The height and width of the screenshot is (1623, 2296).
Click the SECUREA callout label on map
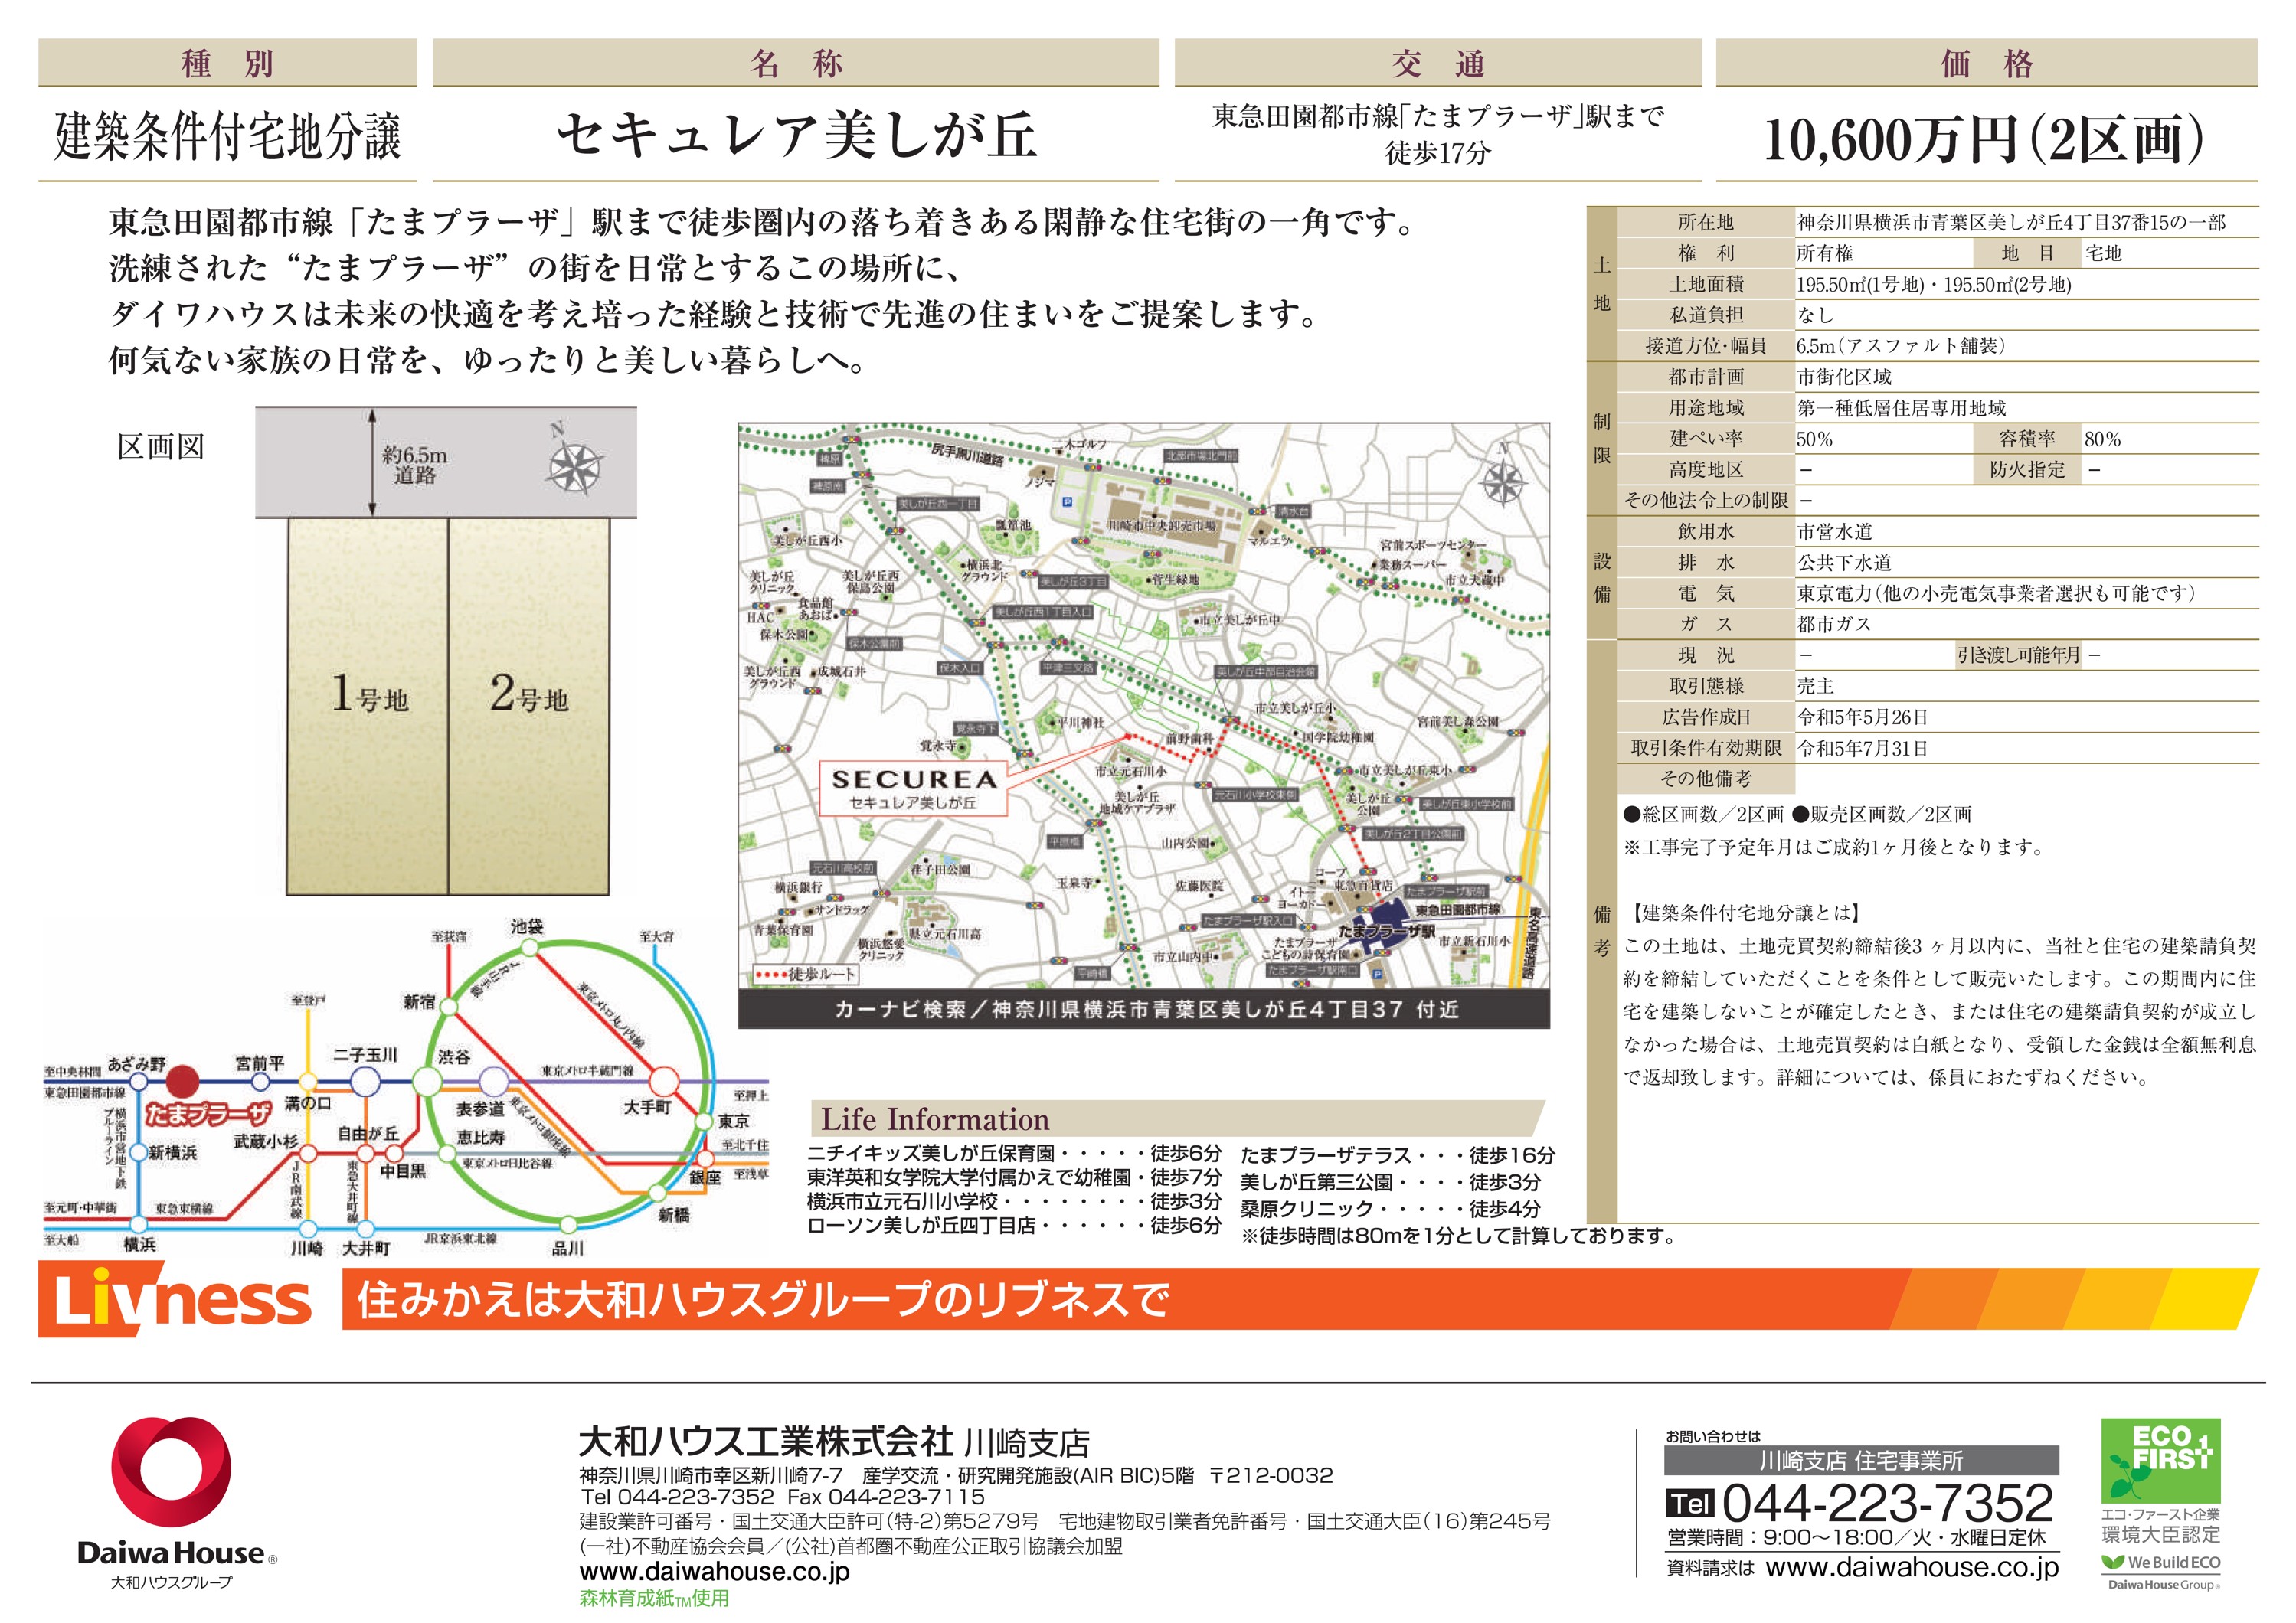pos(913,789)
